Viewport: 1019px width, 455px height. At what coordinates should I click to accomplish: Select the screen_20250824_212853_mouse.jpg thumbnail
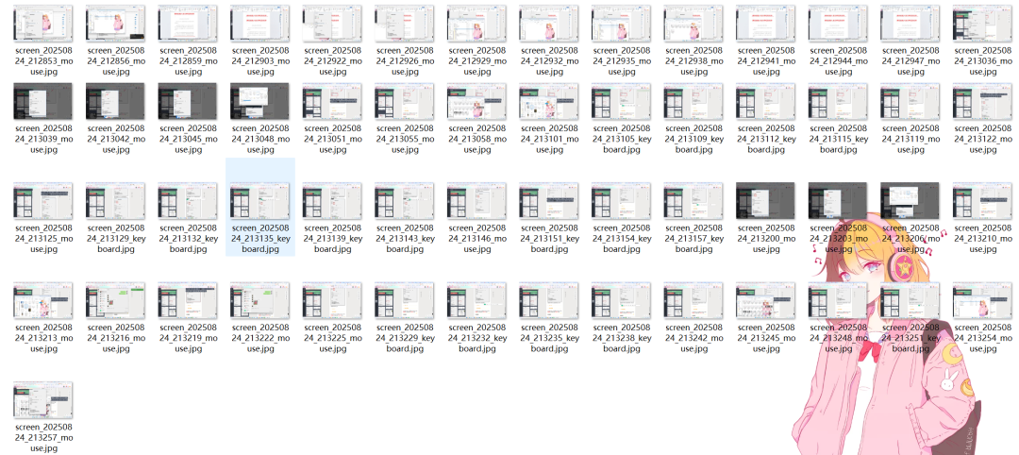point(43,24)
